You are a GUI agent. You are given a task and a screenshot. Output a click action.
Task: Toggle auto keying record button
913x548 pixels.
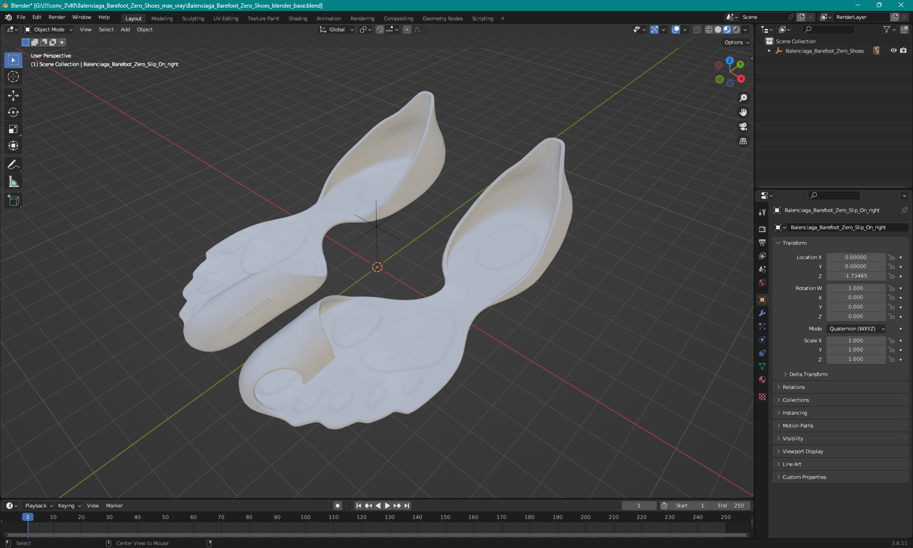pyautogui.click(x=337, y=506)
